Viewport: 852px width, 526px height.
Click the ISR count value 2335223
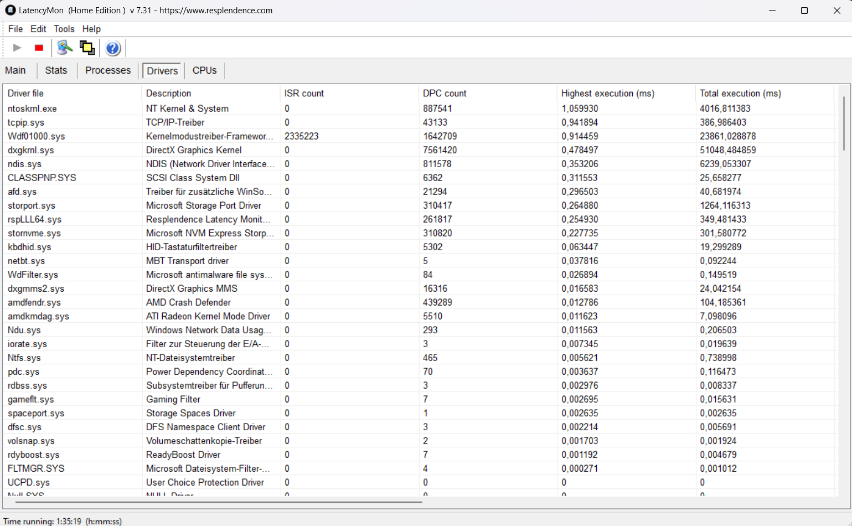pyautogui.click(x=301, y=136)
